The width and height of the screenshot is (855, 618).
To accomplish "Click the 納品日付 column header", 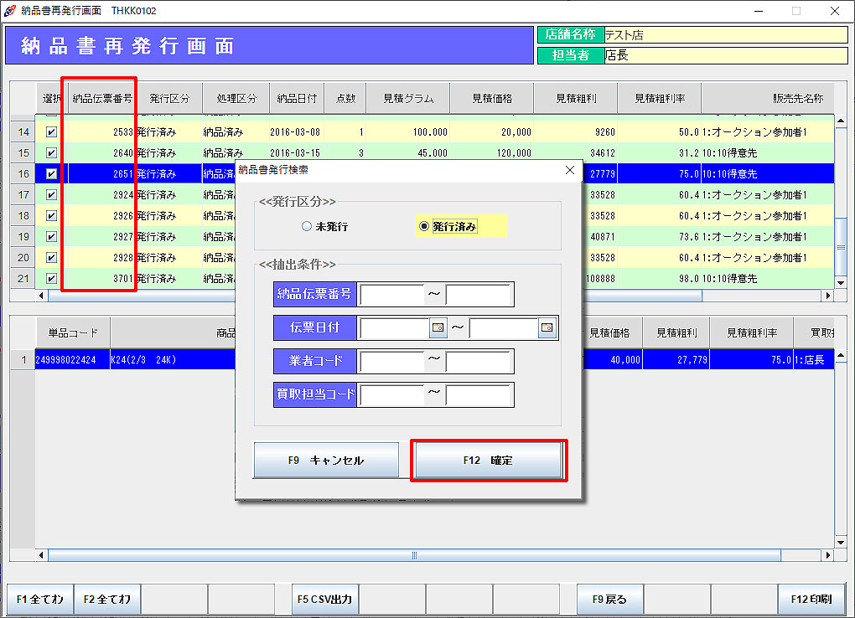I will (297, 98).
